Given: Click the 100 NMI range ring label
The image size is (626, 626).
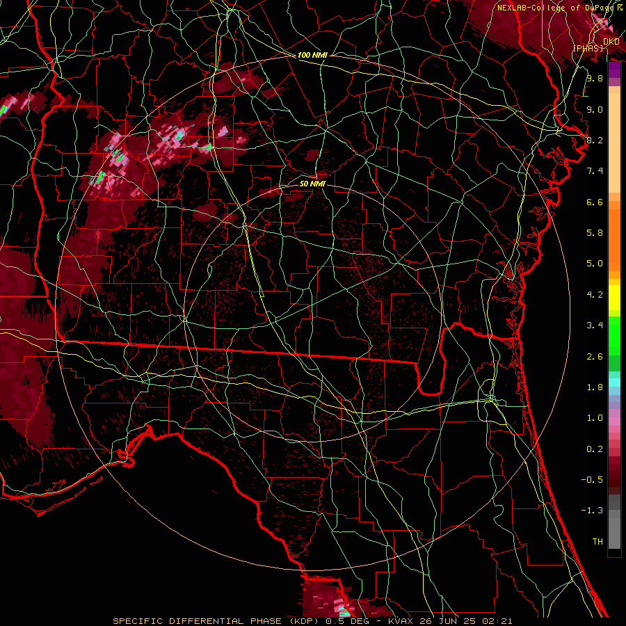Looking at the screenshot, I should tap(312, 55).
